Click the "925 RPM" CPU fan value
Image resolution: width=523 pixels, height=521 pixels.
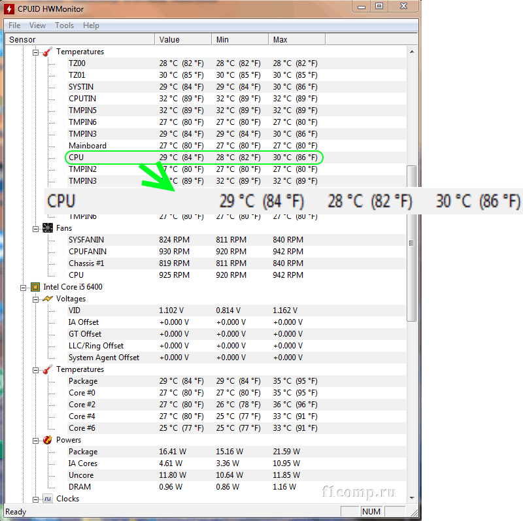(x=174, y=275)
